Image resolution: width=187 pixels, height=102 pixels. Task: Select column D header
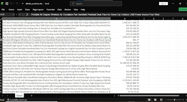click(x=154, y=19)
